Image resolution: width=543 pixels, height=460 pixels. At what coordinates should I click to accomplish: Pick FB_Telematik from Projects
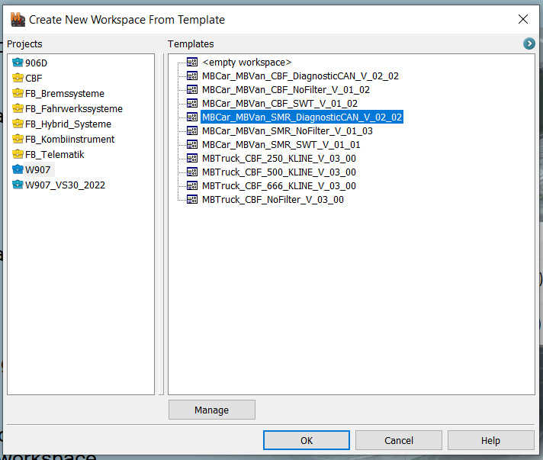(x=55, y=155)
